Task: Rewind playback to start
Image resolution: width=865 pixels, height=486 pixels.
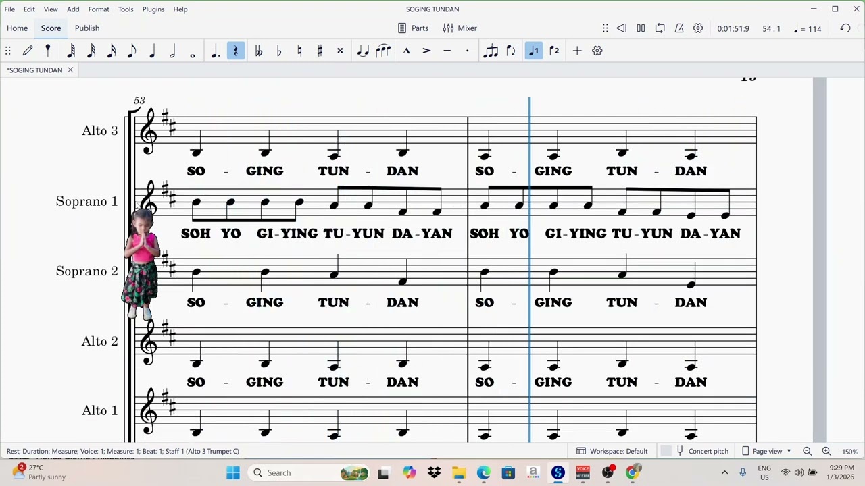Action: click(621, 28)
